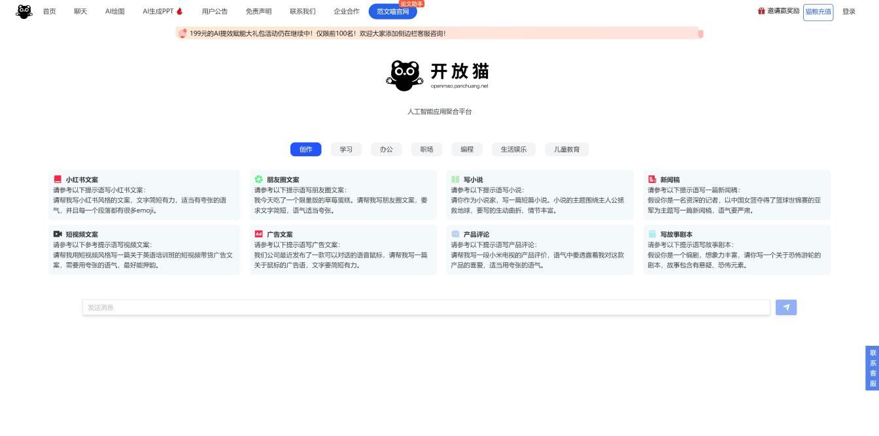
Task: Click the openmao.panchuang.net text under logo
Action: [x=459, y=86]
